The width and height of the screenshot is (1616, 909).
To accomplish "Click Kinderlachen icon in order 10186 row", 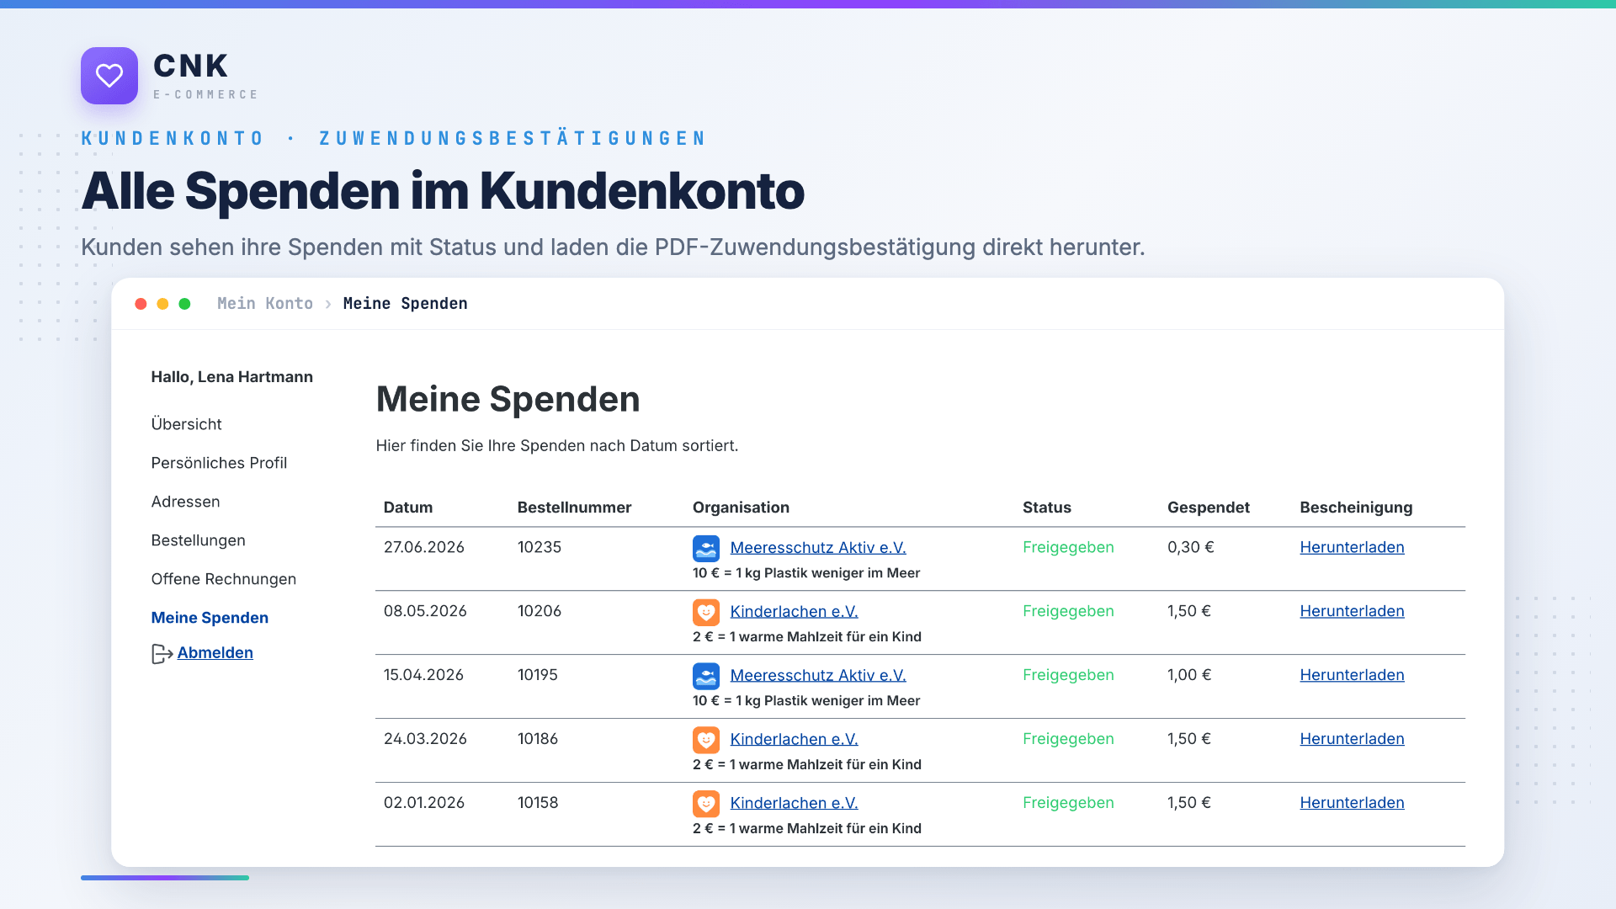I will click(706, 740).
